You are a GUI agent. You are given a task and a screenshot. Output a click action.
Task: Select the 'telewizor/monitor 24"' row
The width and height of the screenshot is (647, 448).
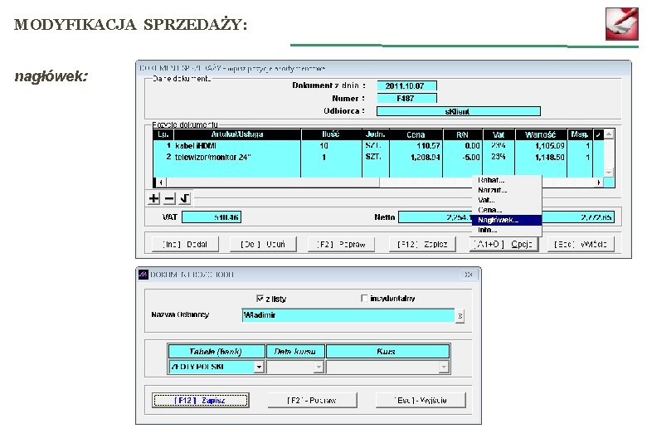[x=378, y=157]
